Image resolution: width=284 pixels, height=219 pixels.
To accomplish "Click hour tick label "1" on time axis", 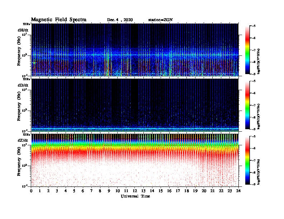I will click(x=40, y=191).
